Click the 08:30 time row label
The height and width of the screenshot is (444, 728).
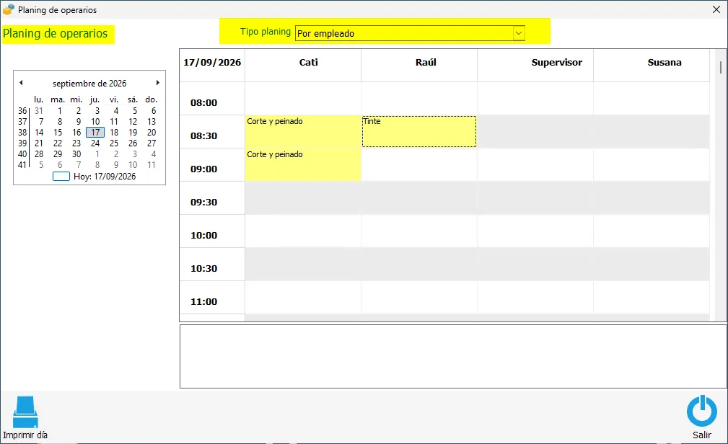pos(203,136)
